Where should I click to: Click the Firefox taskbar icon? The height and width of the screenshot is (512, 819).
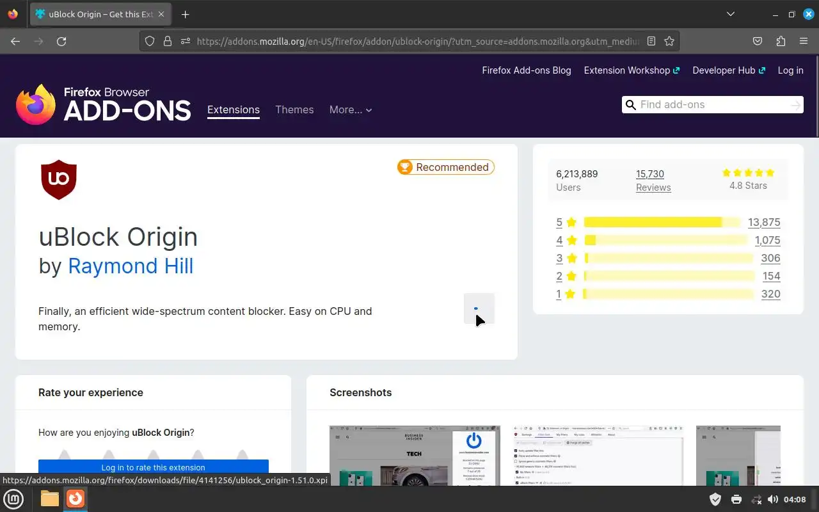coord(76,499)
